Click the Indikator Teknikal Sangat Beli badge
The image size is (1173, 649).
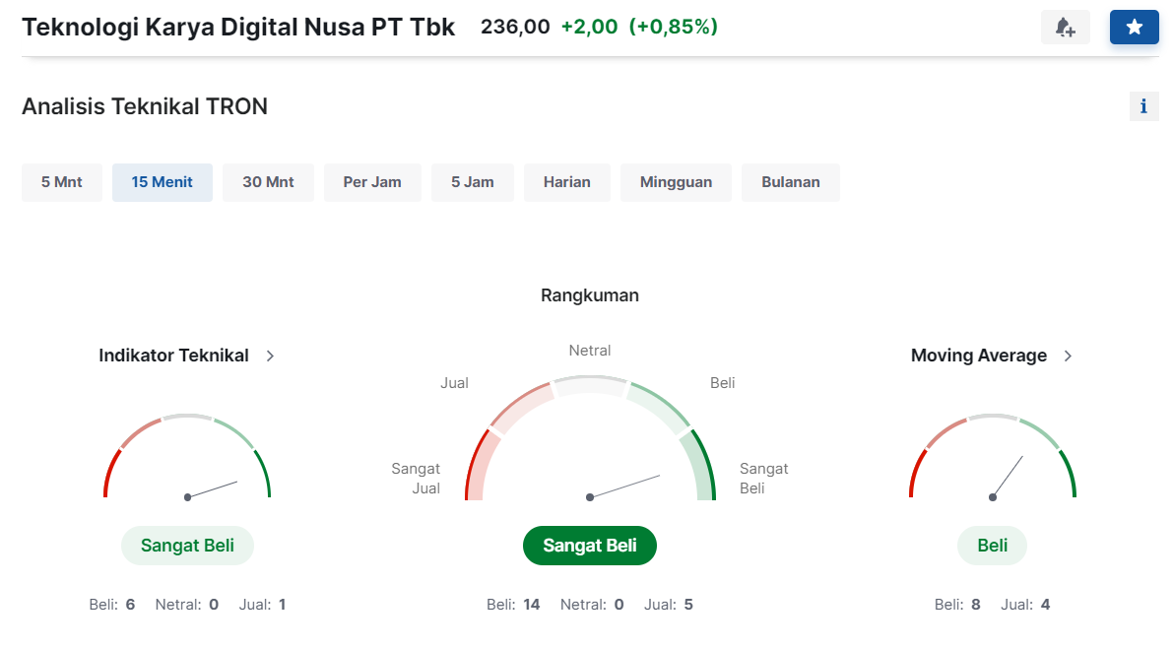[x=187, y=546]
